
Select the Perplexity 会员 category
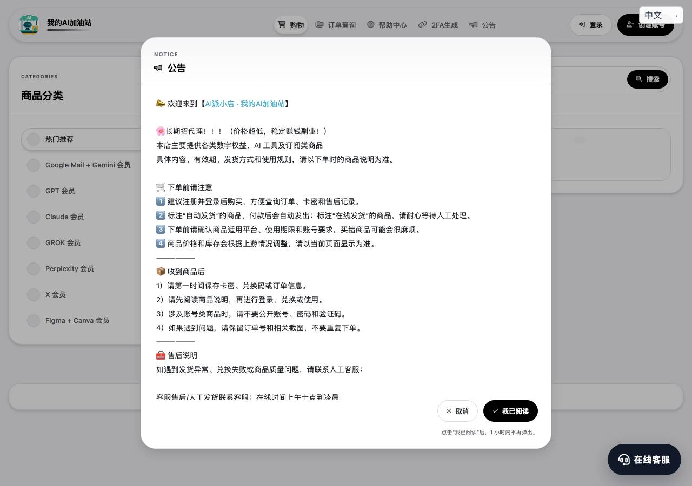tap(81, 268)
